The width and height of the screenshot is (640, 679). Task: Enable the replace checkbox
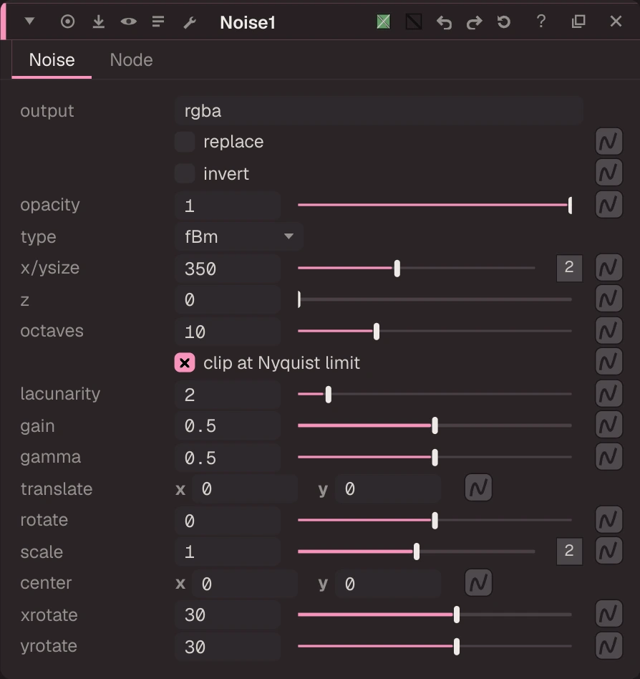click(185, 142)
